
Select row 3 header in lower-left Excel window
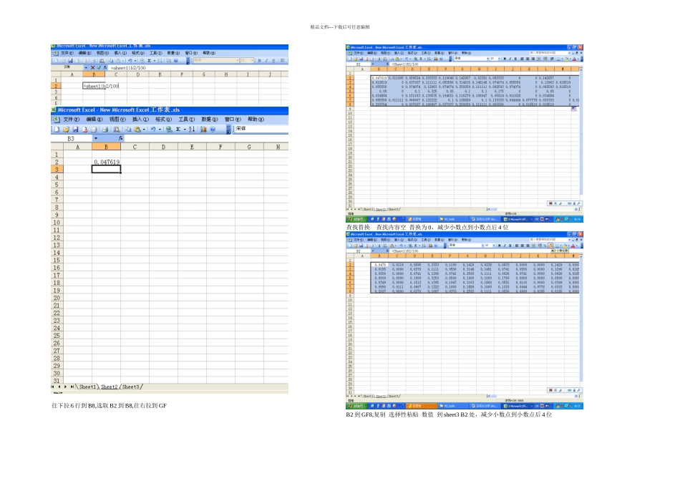pyautogui.click(x=57, y=169)
